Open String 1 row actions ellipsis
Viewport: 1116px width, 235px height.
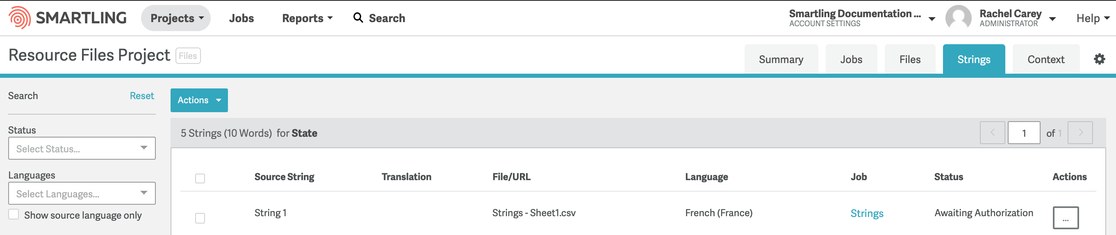[1065, 218]
